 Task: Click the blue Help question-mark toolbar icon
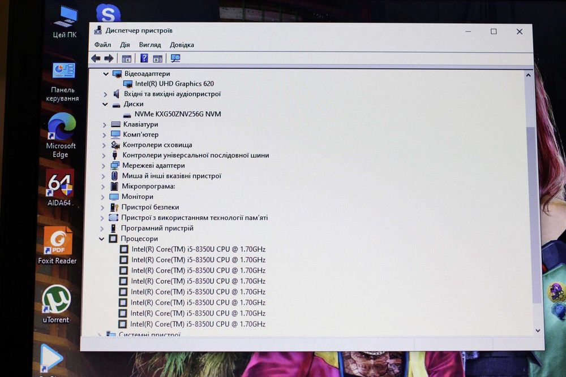click(x=144, y=58)
